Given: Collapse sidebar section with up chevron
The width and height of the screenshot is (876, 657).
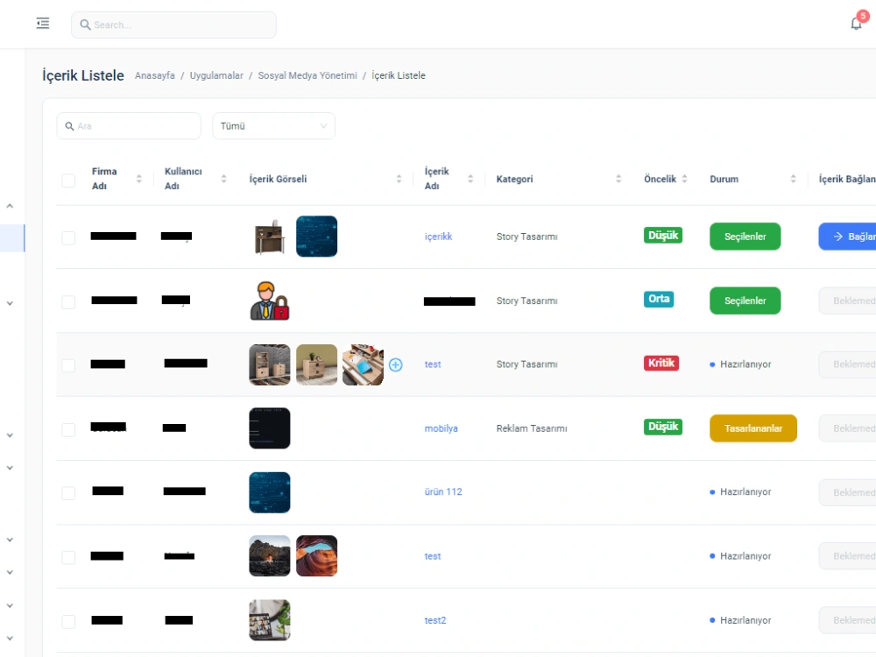Looking at the screenshot, I should 10,206.
